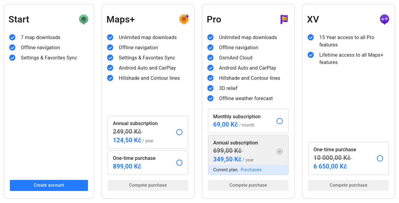Click checkmark beside Offline weather forecast
This screenshot has height=203, width=399.
210,98
